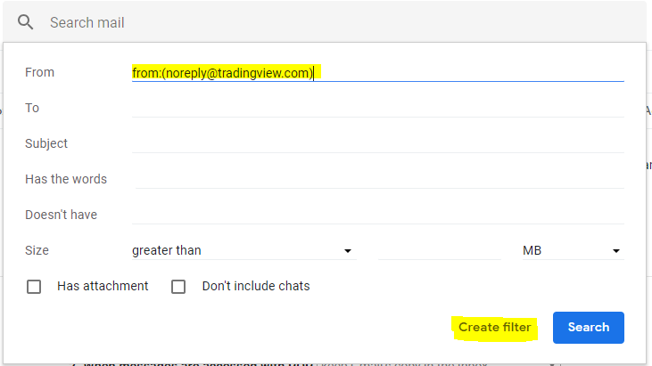This screenshot has height=366, width=652.
Task: Click the Create filter button
Action: pos(494,327)
